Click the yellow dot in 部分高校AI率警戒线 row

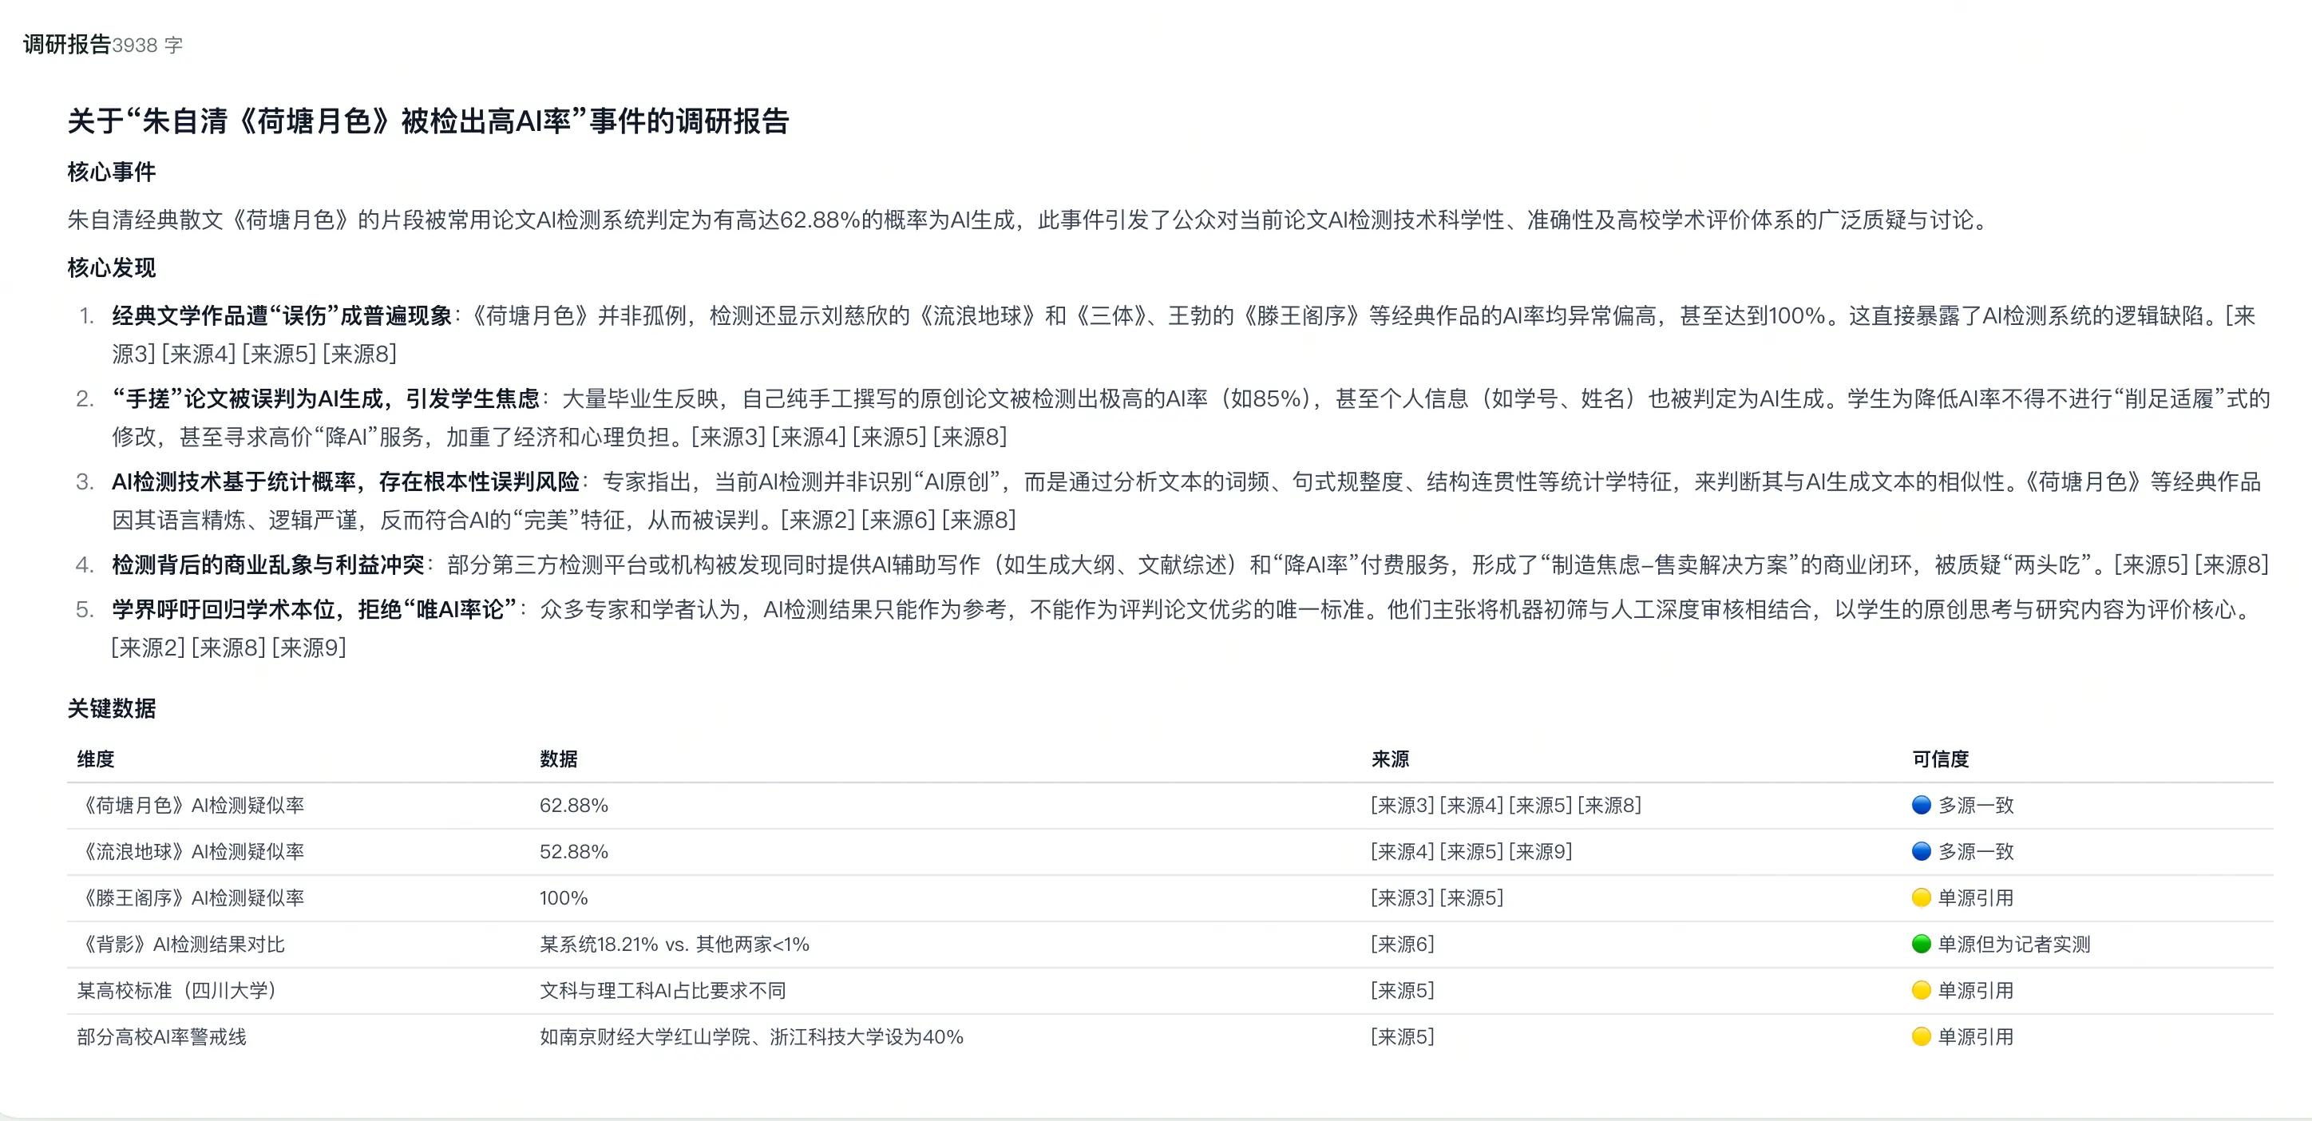pyautogui.click(x=1921, y=1036)
